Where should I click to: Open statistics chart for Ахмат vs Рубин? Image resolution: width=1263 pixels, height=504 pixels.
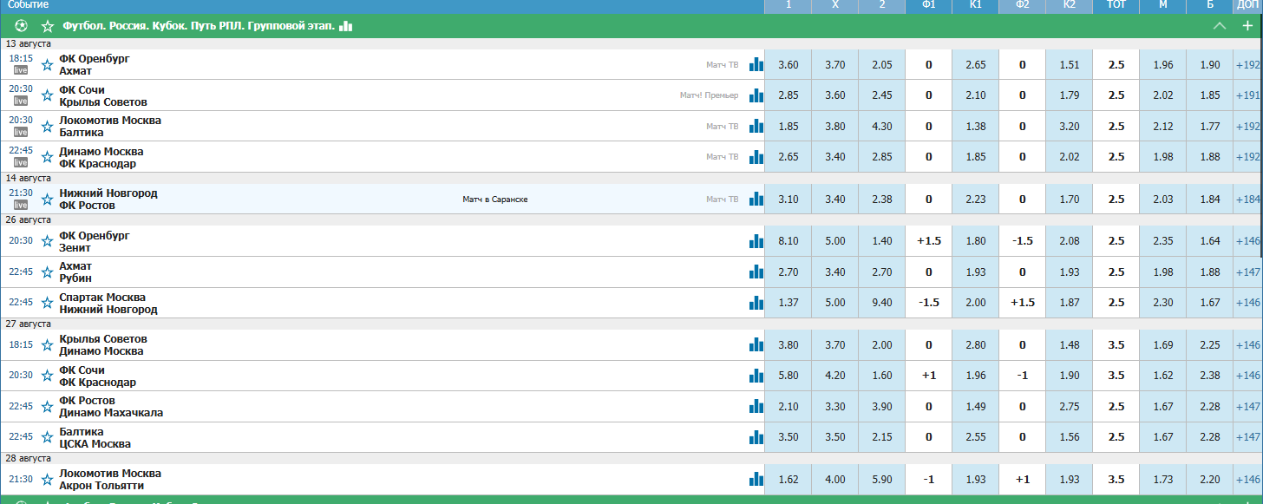(x=756, y=272)
